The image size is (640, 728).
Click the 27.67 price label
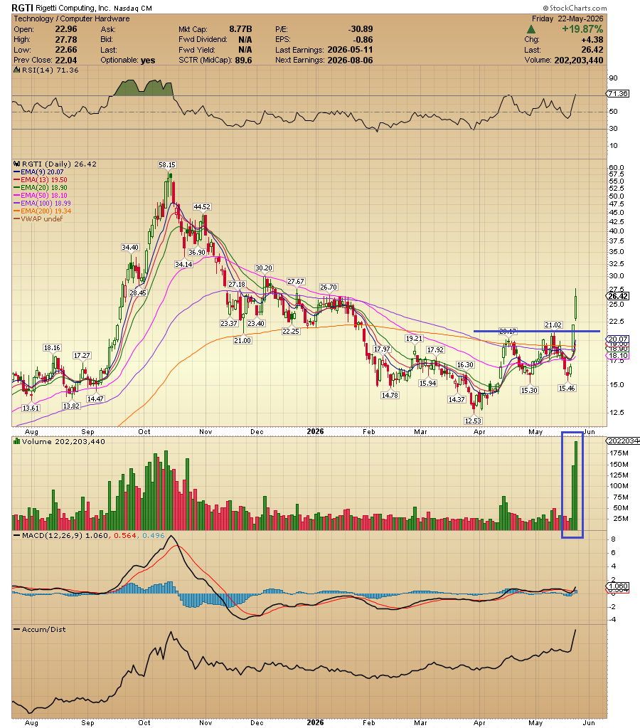296,281
